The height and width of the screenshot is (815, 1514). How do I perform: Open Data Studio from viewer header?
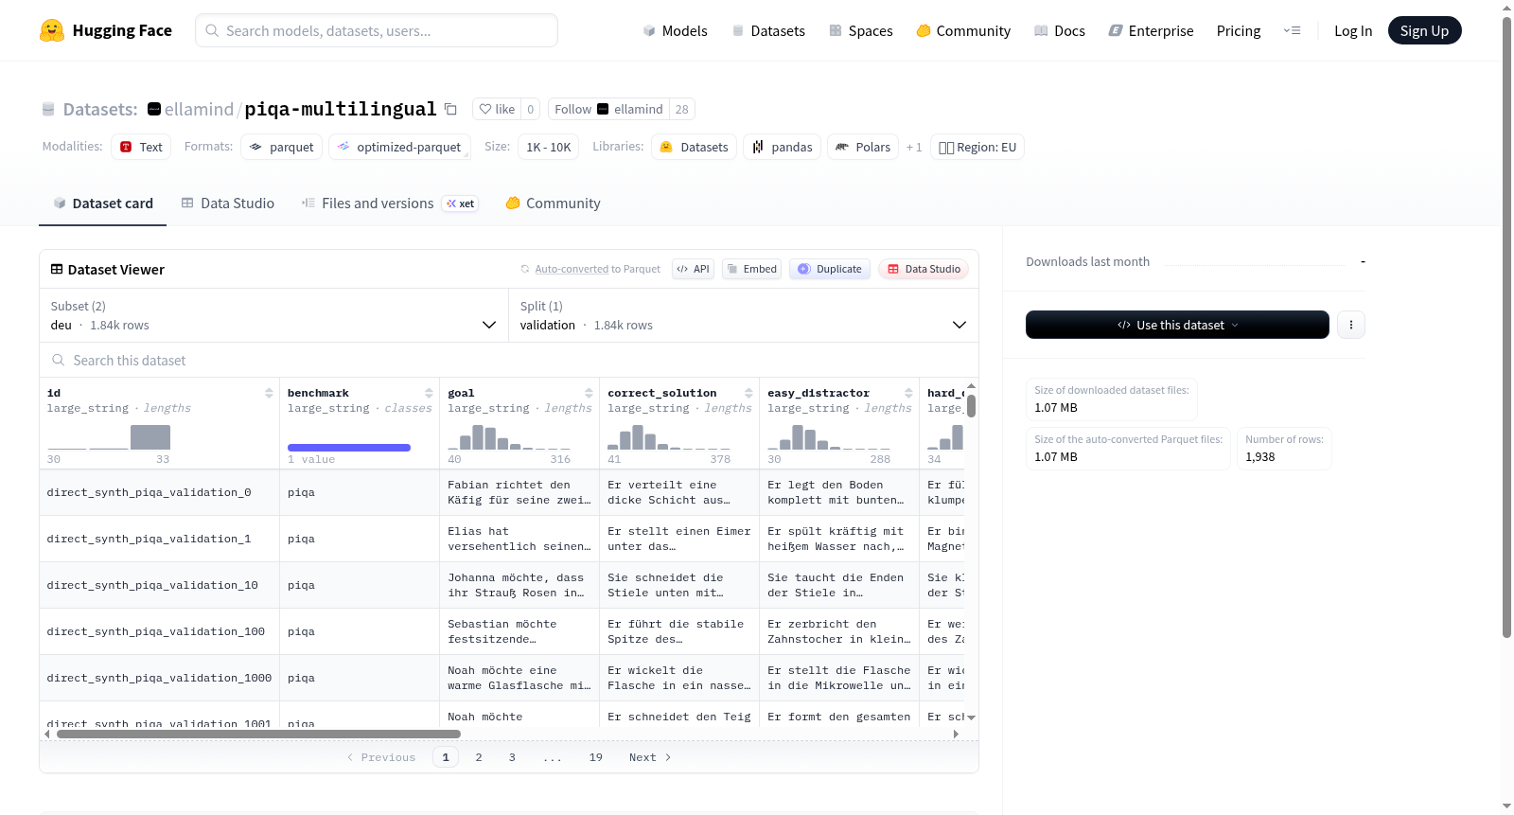[924, 269]
